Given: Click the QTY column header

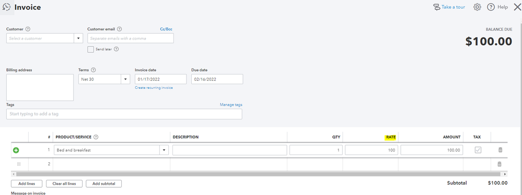Looking at the screenshot, I should tap(336, 137).
